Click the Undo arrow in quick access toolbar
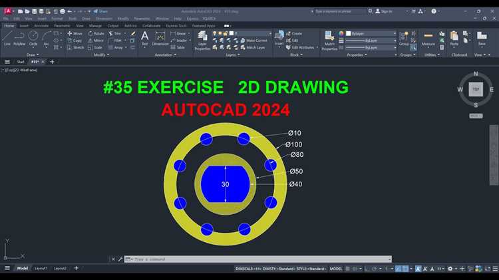Screen dimensions: 499x280 tap(70, 11)
